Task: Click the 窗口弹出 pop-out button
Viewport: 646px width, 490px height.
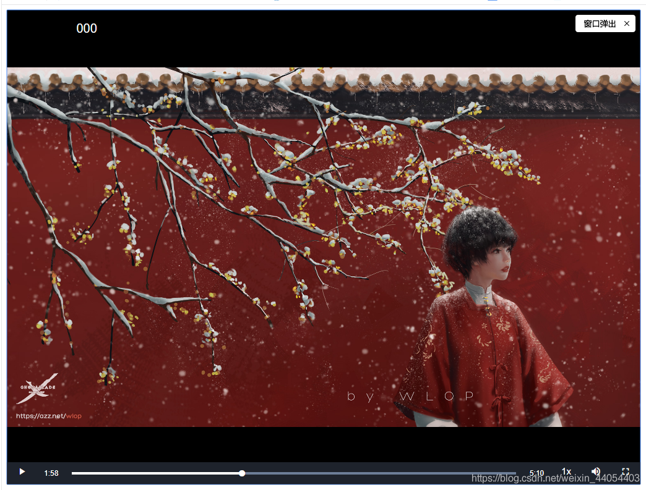Action: [x=600, y=24]
